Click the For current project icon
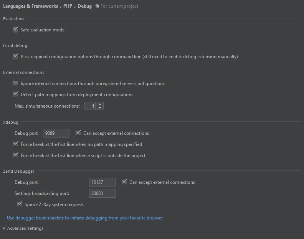 click(x=97, y=6)
